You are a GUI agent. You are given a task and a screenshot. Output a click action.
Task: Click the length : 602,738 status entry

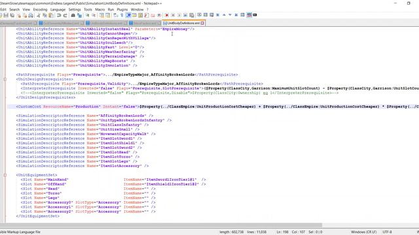click(x=231, y=232)
